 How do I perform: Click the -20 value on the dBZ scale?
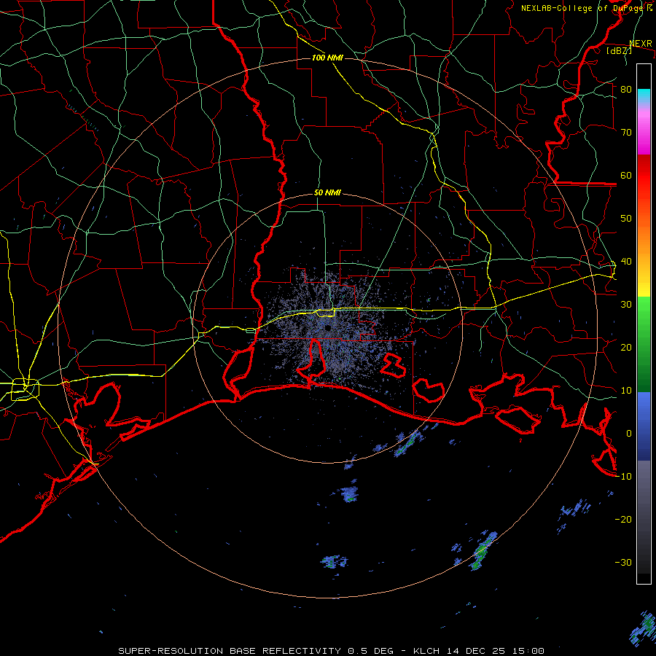[623, 520]
